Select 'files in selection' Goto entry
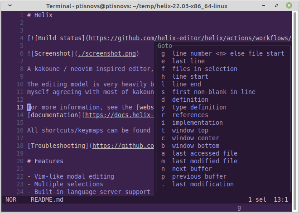The height and width of the screenshot is (213, 299). click(199, 69)
